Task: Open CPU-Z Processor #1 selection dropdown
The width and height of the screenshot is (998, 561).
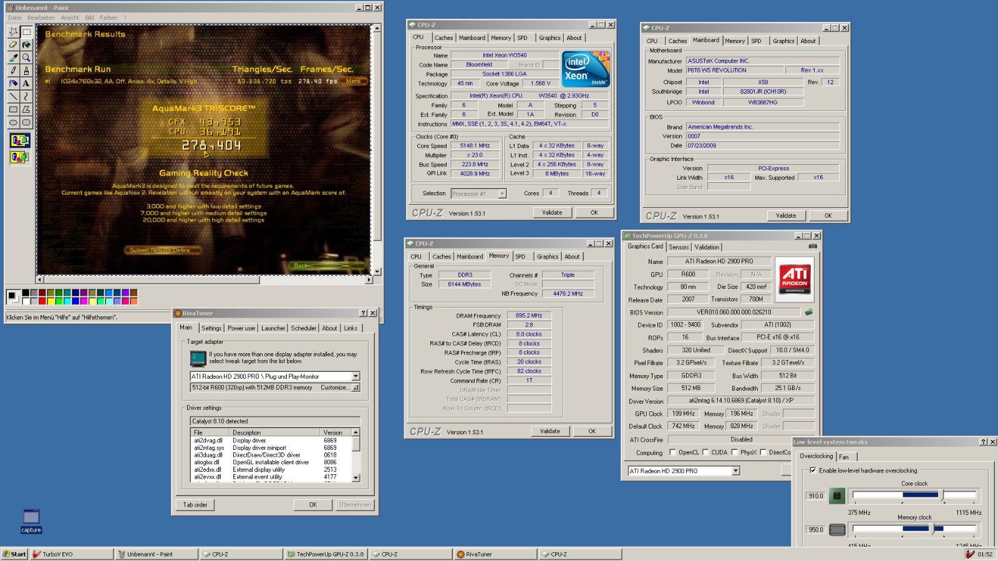Action: [x=502, y=193]
